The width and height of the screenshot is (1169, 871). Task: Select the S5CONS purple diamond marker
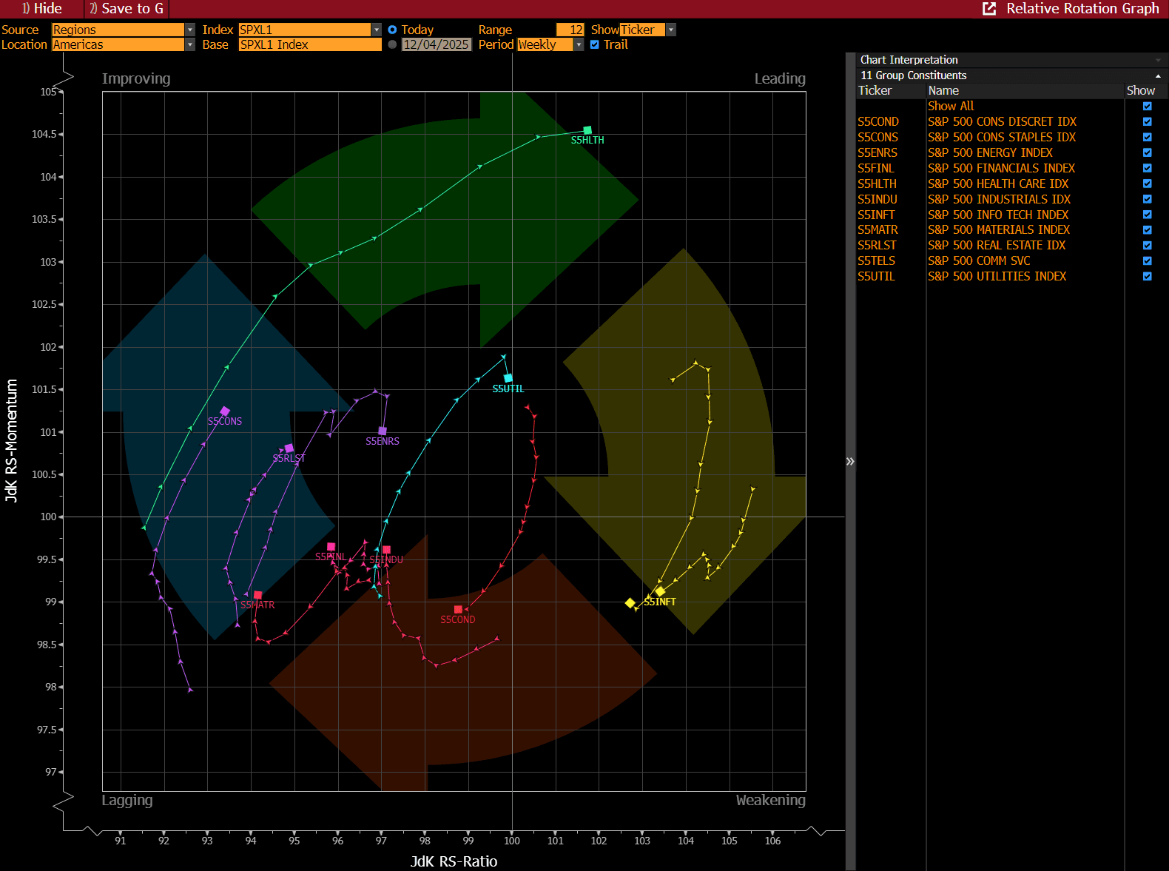coord(225,411)
